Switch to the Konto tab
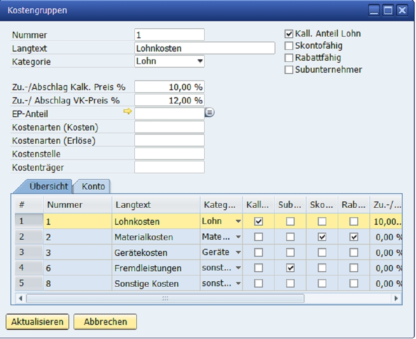The height and width of the screenshot is (339, 416). point(93,187)
